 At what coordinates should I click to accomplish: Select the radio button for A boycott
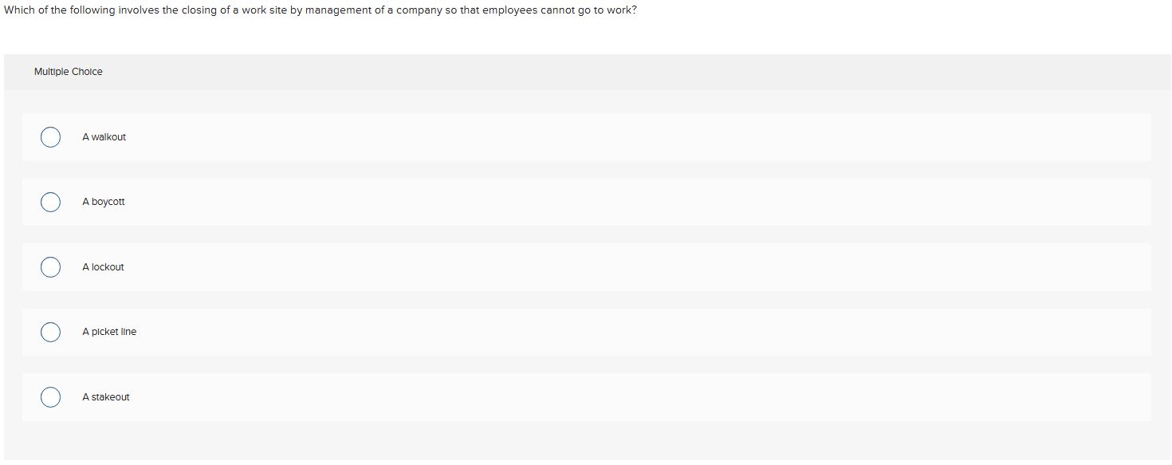(x=50, y=202)
